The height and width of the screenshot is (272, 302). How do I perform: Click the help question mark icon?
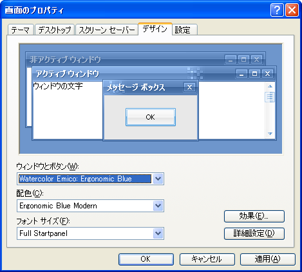277,10
